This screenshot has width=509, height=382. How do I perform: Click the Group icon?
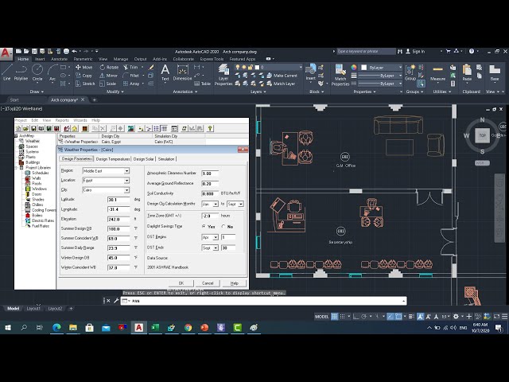coord(410,72)
